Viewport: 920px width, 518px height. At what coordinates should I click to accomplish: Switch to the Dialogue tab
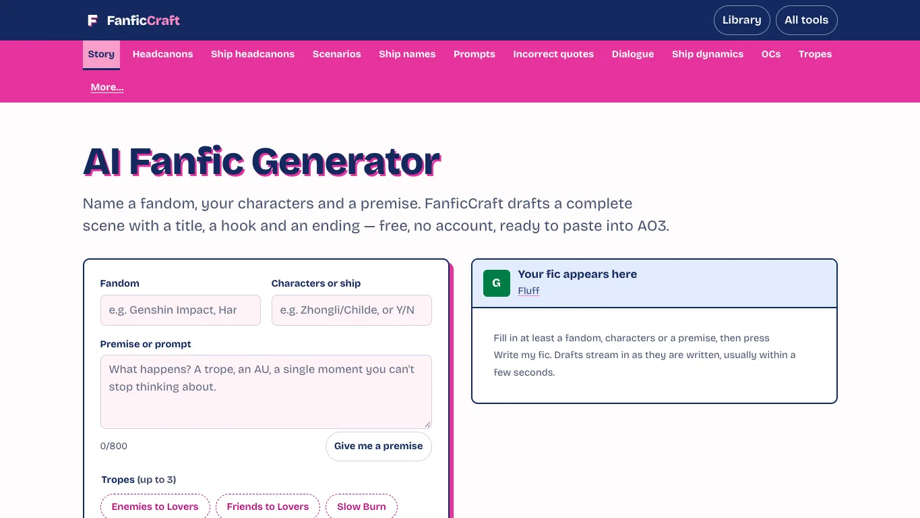pyautogui.click(x=633, y=54)
